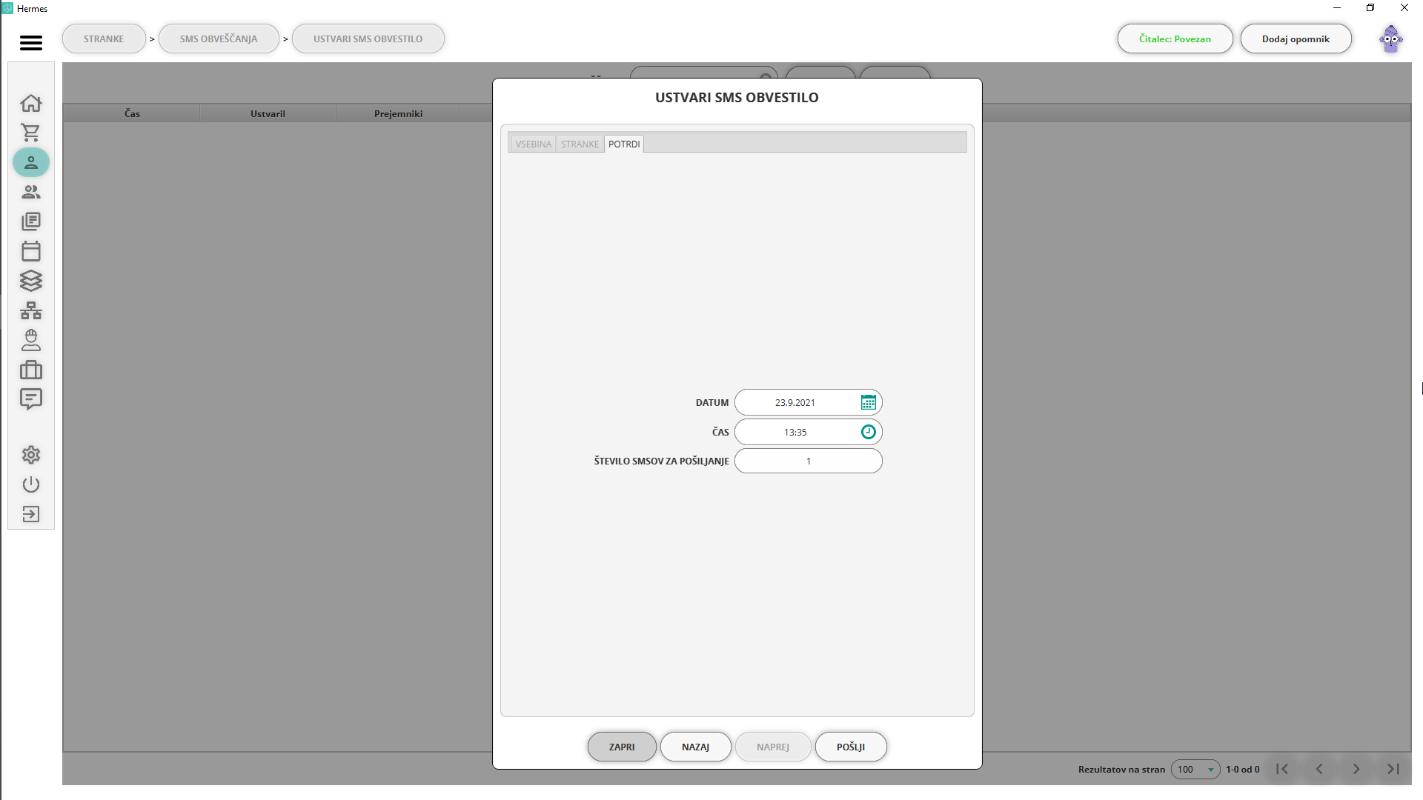Screen dimensions: 1423x800
Task: Click the število SMSov input field
Action: click(809, 461)
